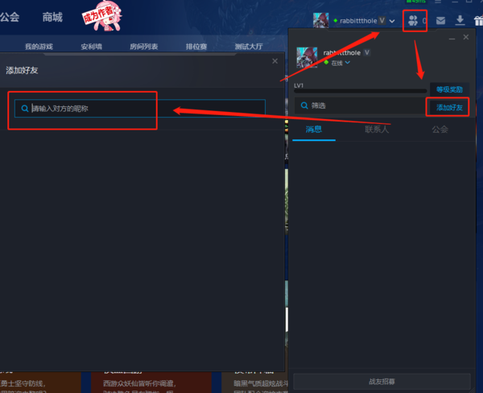This screenshot has height=393, width=483.
Task: Open the downloads arrow icon
Action: coord(460,20)
